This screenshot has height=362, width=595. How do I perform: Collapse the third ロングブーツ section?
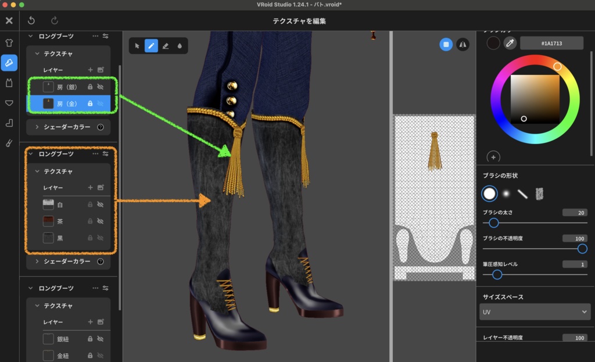pyautogui.click(x=31, y=288)
